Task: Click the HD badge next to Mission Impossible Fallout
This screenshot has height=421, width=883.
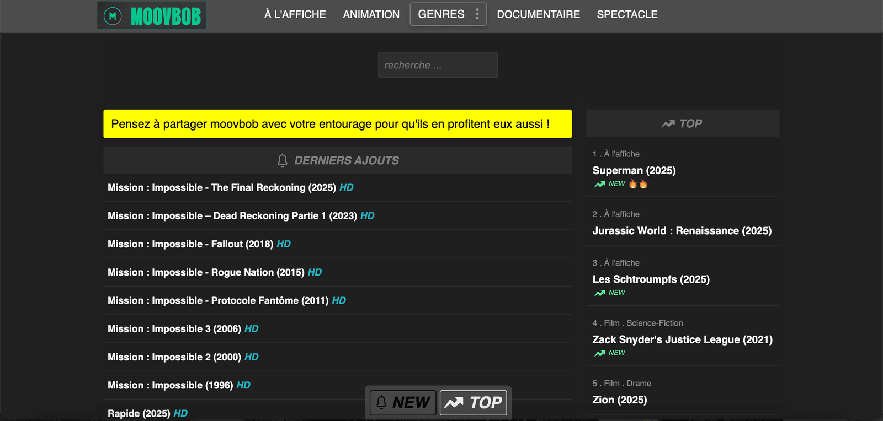Action: pyautogui.click(x=284, y=244)
